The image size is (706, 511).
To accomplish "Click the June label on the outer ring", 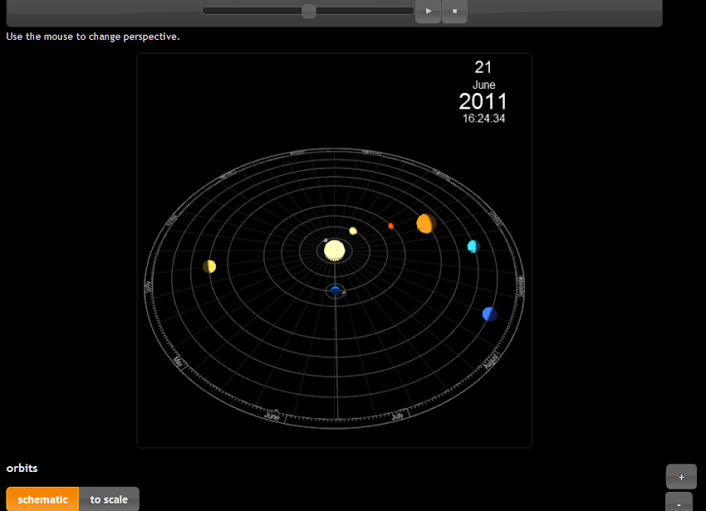I will 272,416.
